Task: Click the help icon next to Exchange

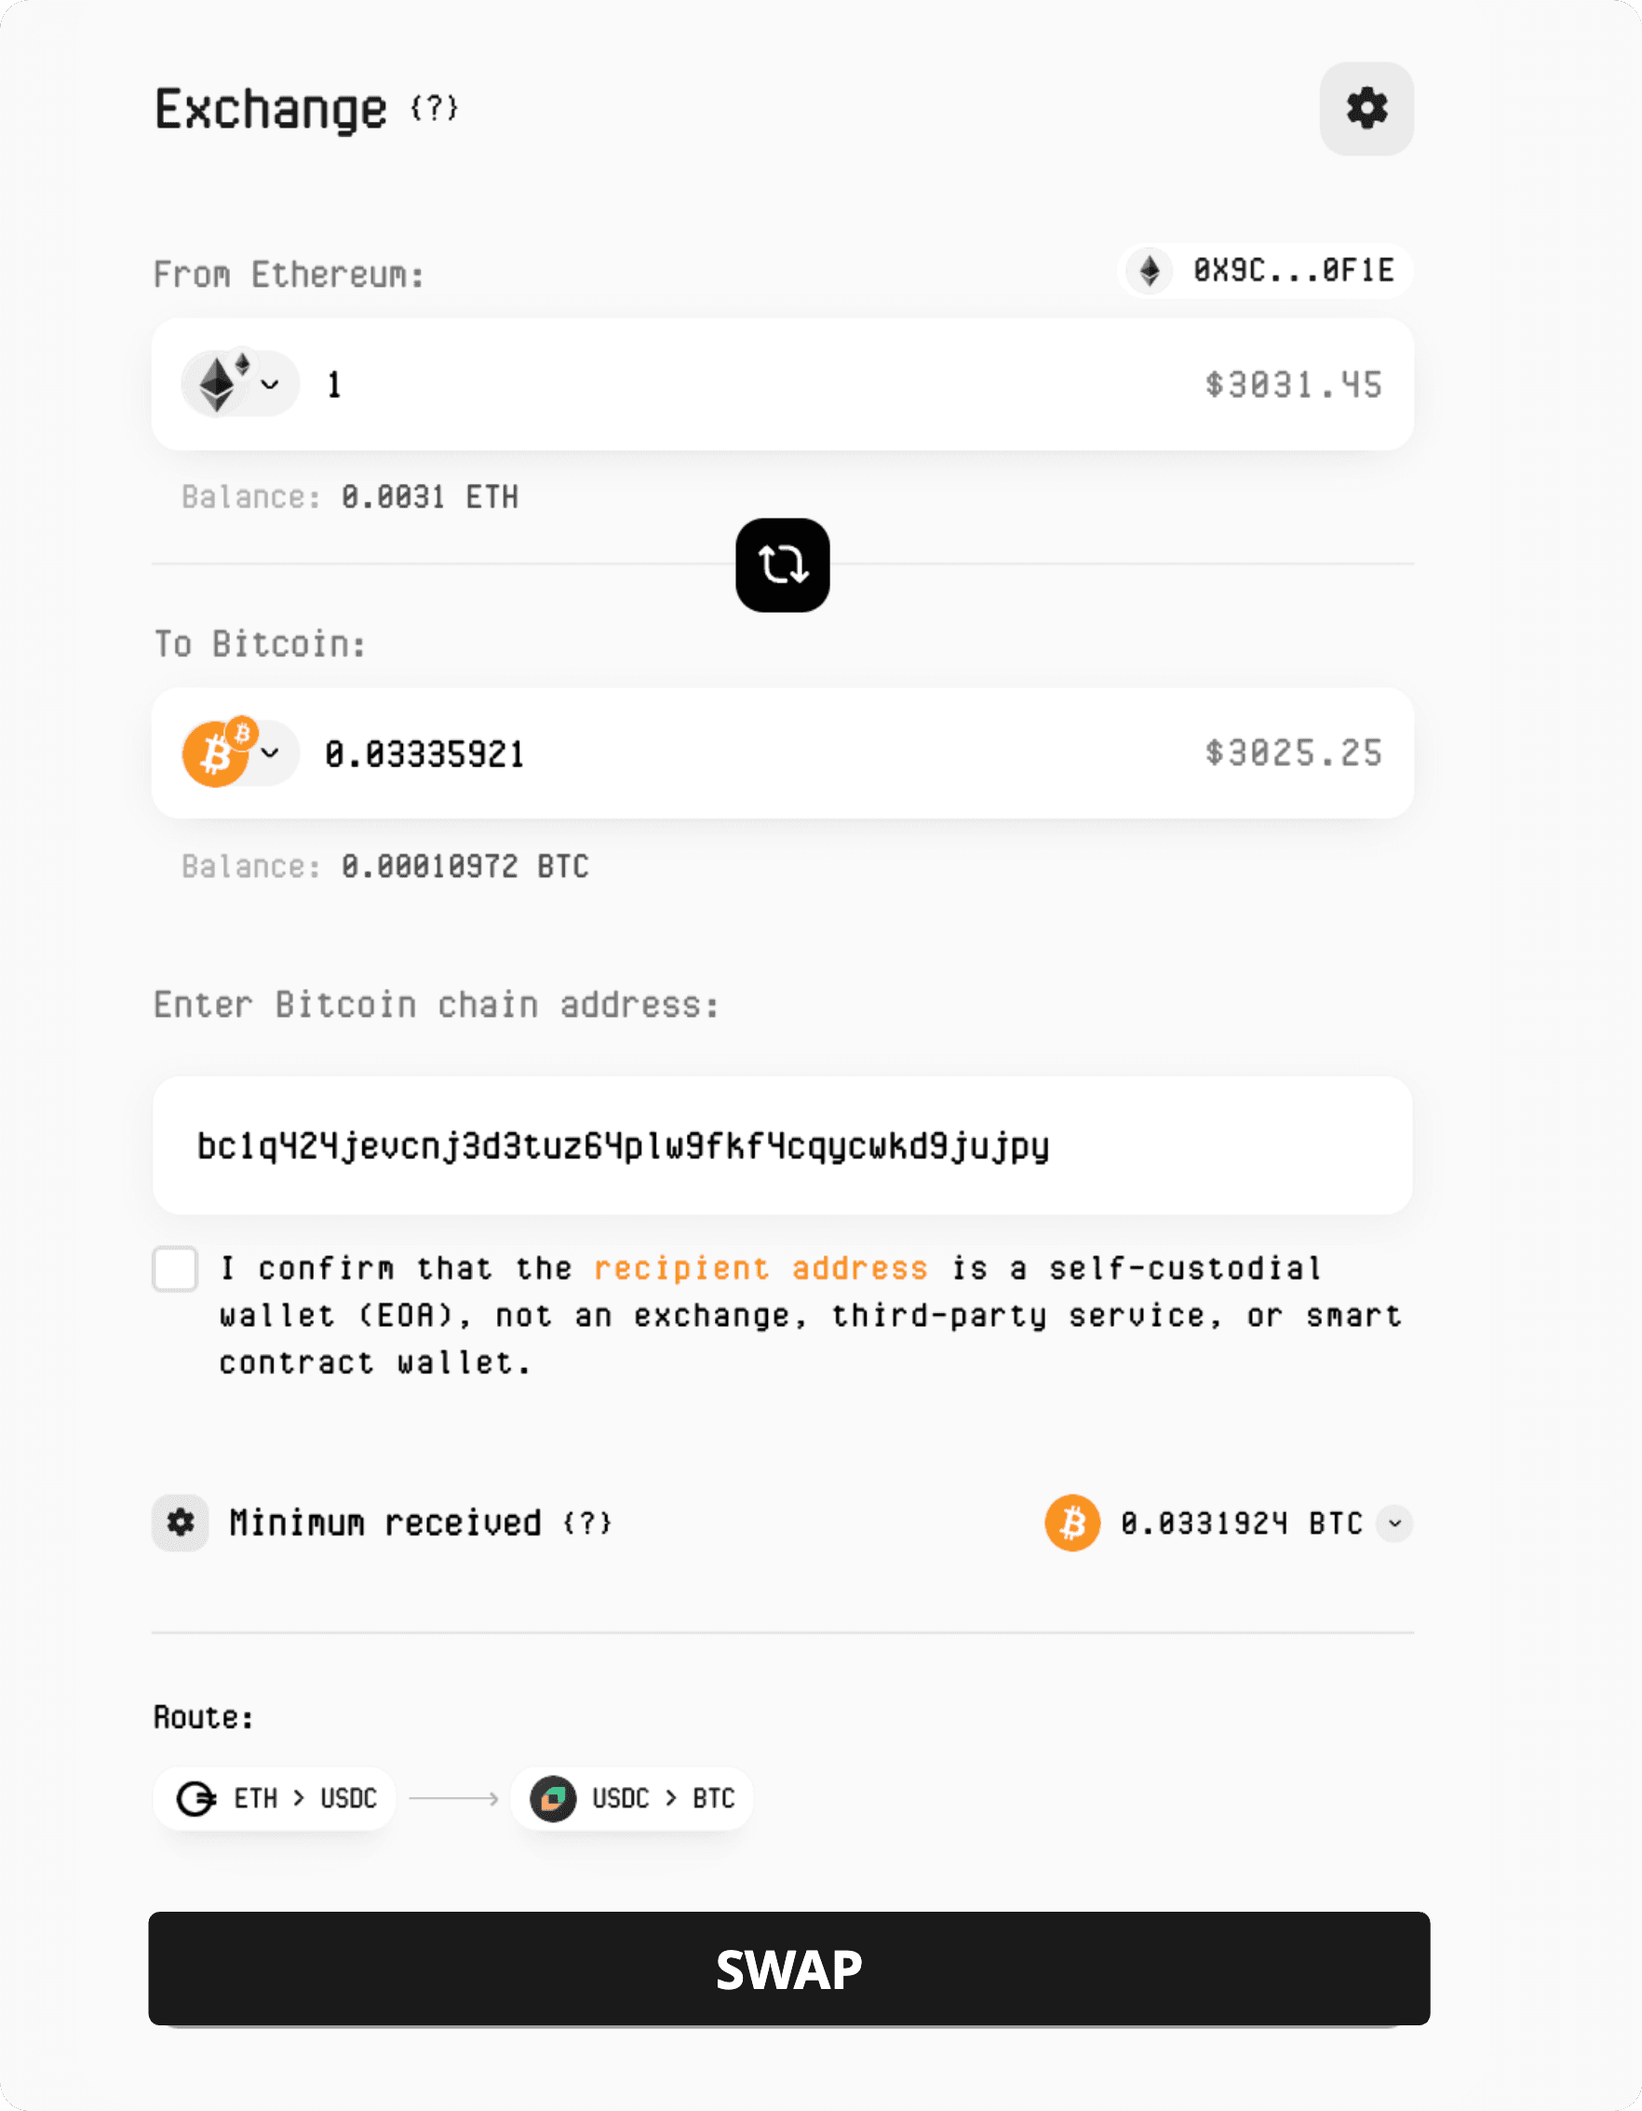Action: point(434,109)
